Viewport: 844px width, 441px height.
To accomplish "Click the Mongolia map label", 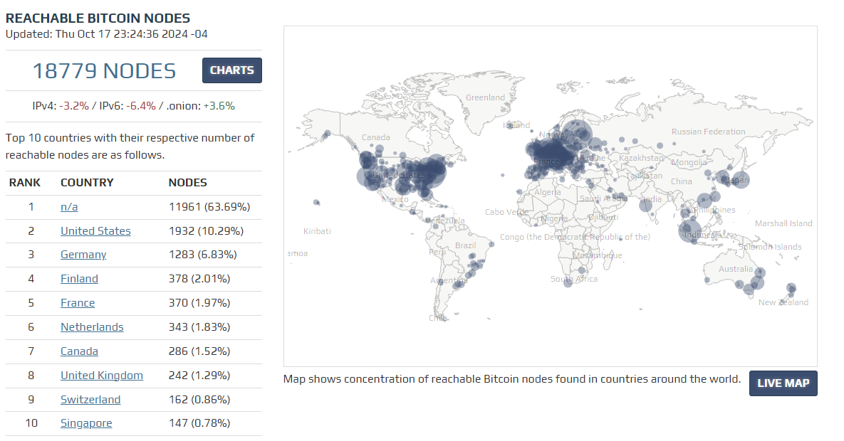I will pyautogui.click(x=689, y=162).
